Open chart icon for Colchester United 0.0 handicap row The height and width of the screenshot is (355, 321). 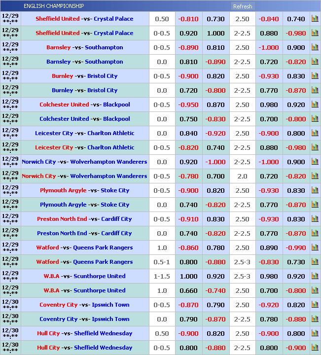[x=315, y=119]
